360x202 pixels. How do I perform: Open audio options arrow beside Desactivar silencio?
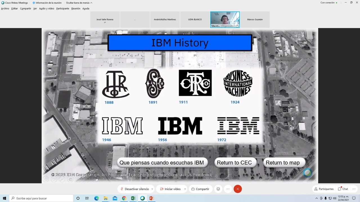pos(152,189)
